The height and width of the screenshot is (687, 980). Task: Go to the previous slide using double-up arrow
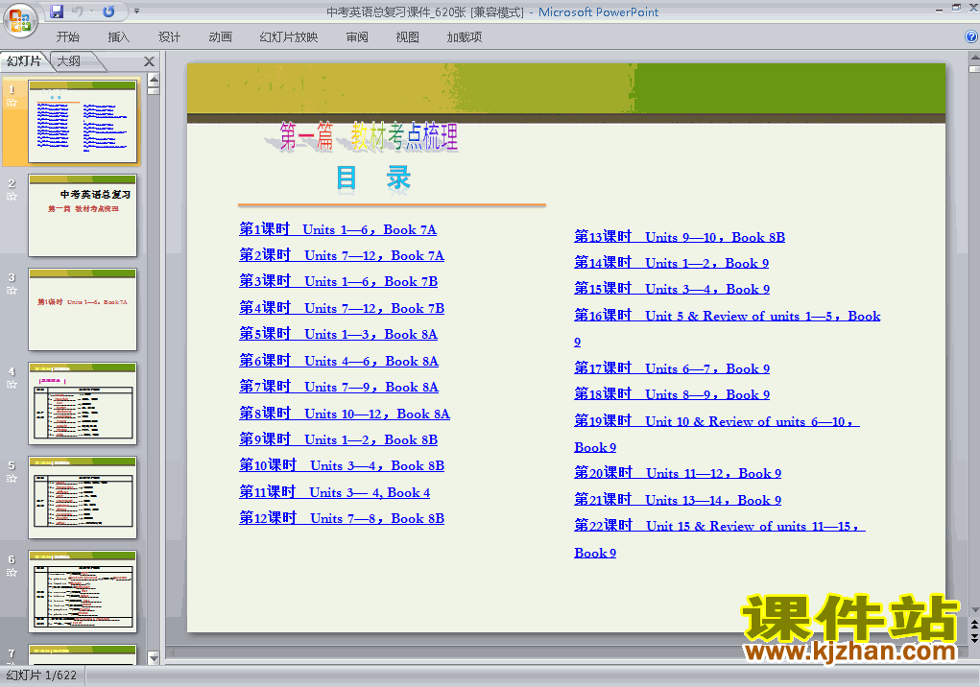[974, 625]
